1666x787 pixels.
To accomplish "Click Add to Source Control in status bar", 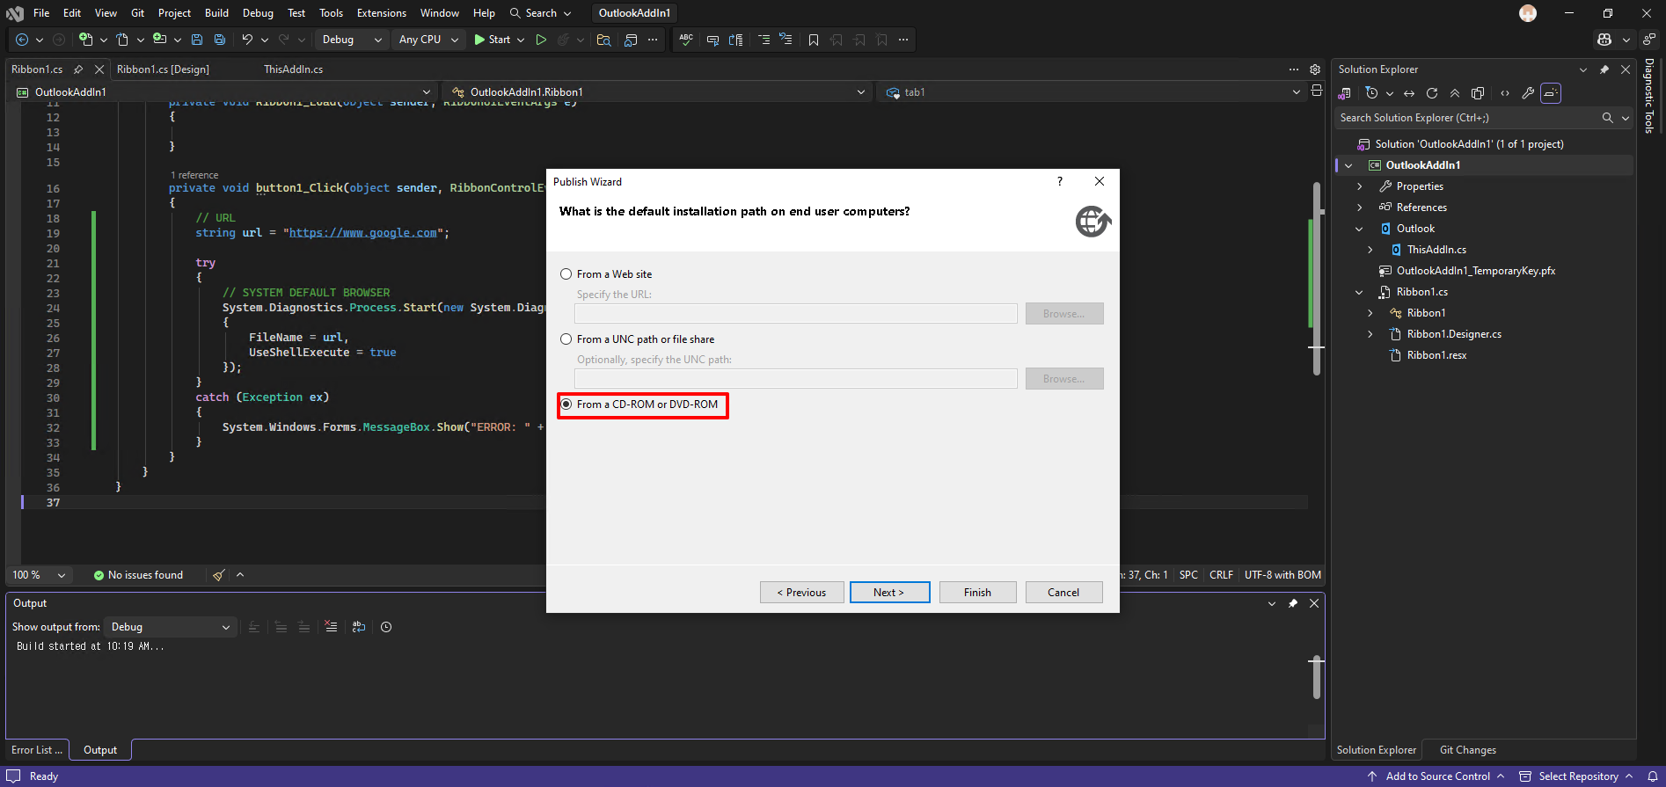I will (1436, 776).
